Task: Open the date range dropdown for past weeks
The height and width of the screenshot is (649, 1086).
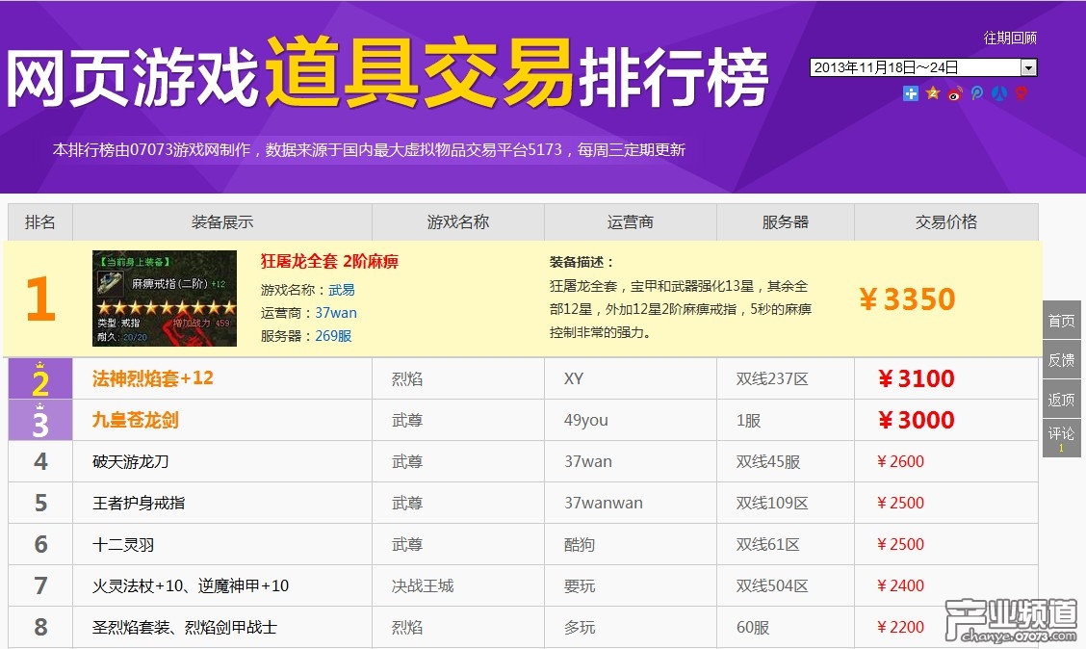Action: tap(1030, 67)
